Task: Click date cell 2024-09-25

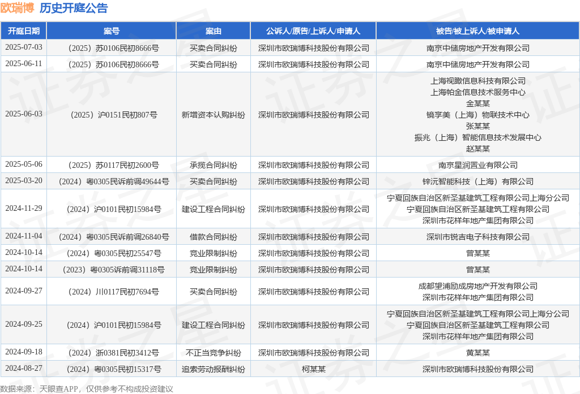Action: pyautogui.click(x=24, y=324)
